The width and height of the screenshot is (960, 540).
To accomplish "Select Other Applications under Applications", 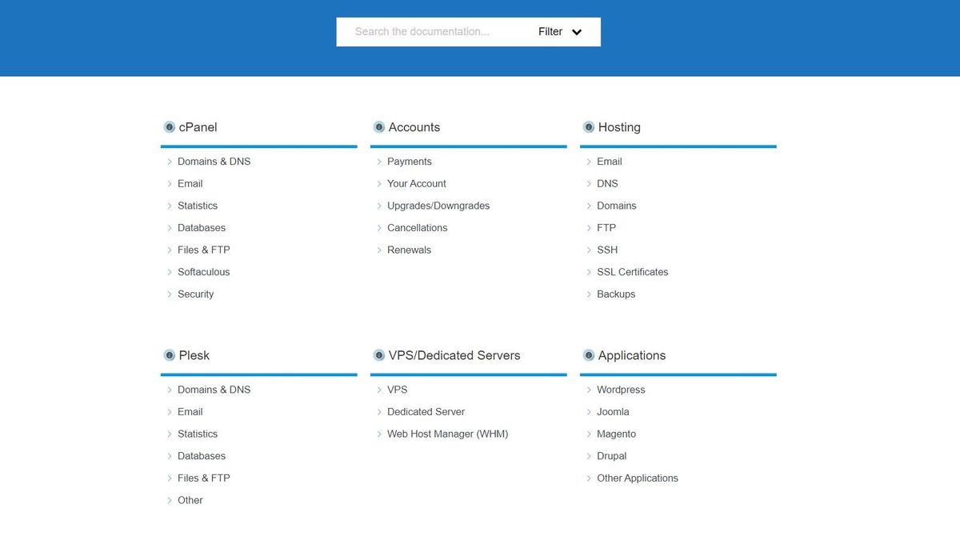I will click(638, 478).
